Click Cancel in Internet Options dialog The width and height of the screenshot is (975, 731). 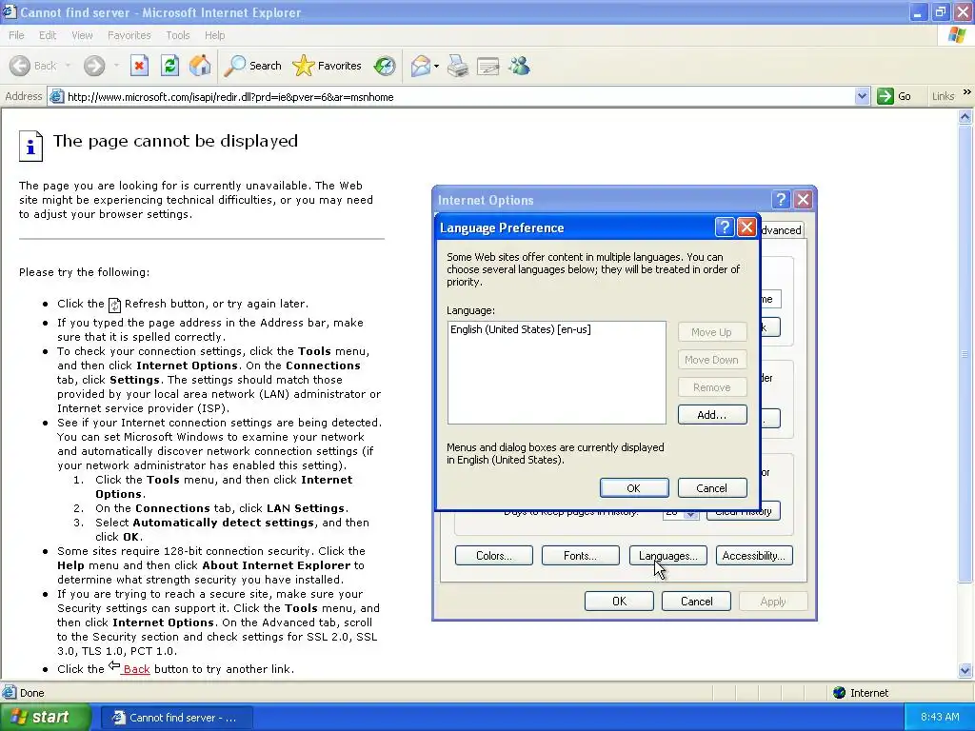[x=696, y=602]
